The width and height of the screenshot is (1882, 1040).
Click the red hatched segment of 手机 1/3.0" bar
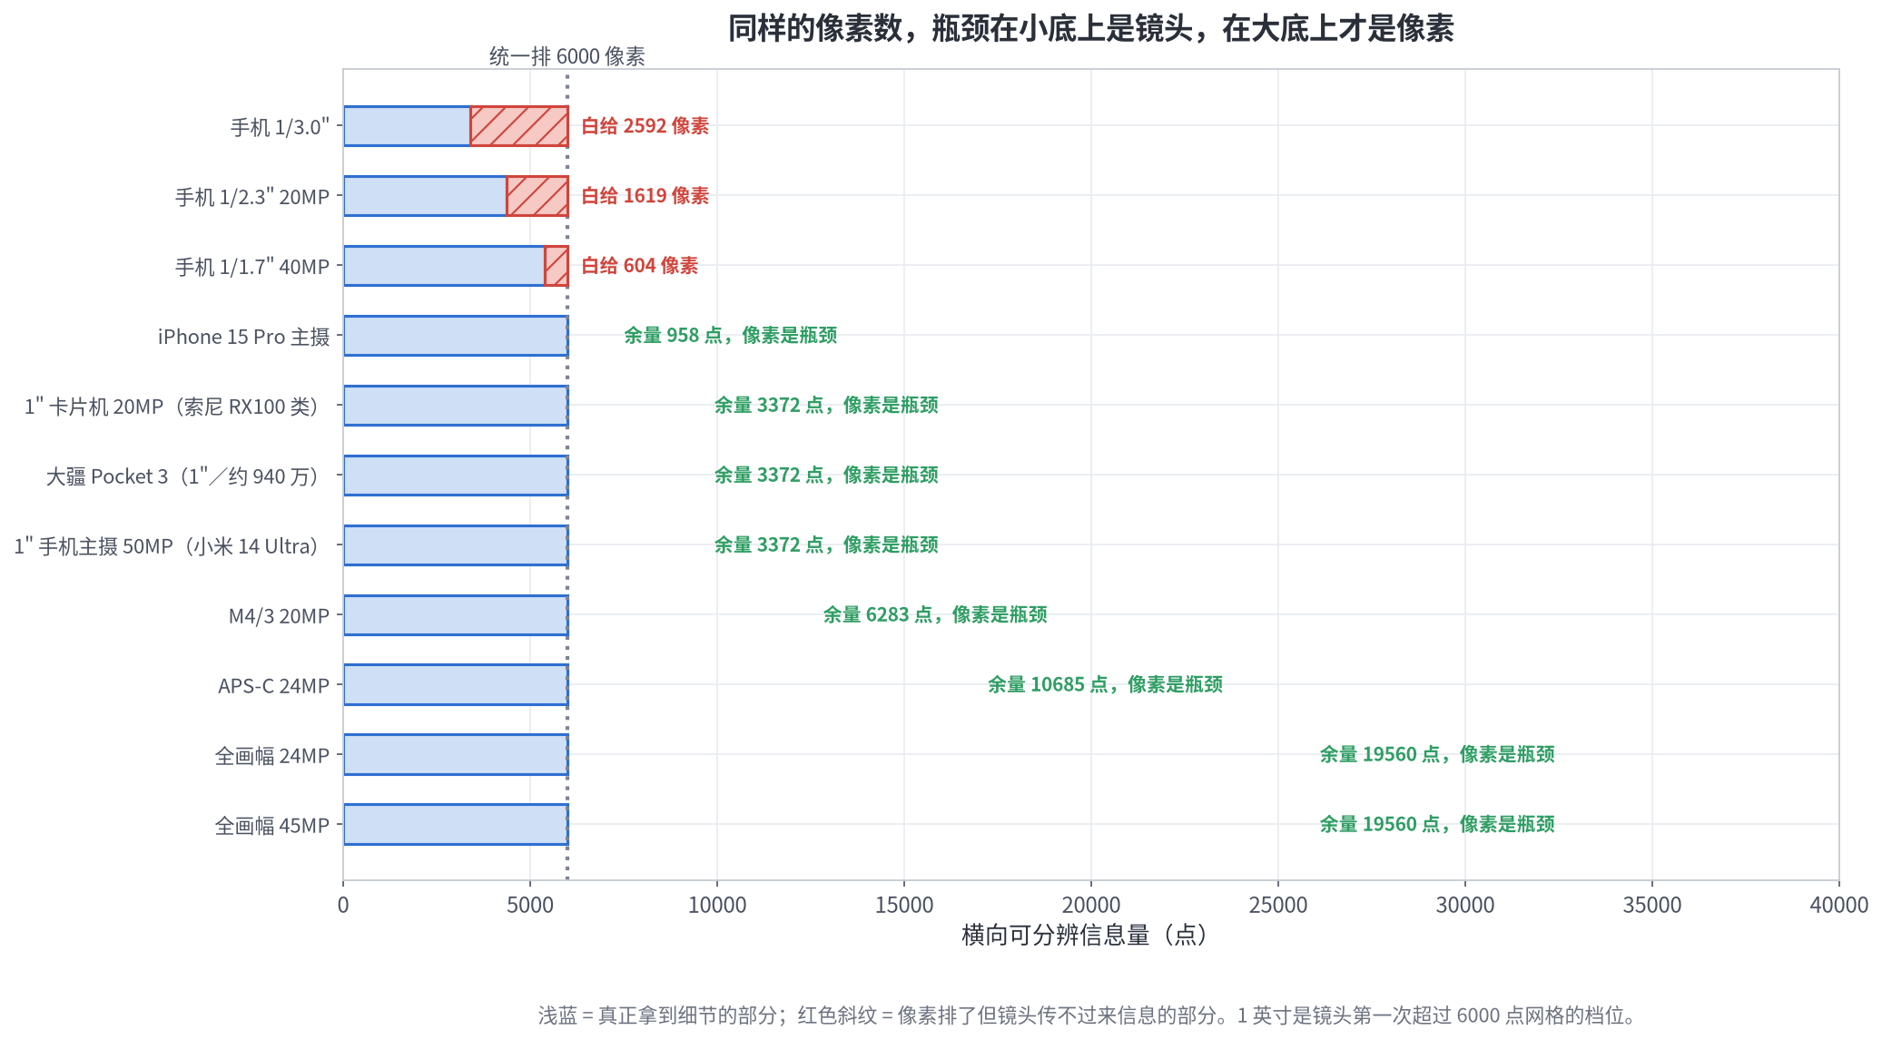(x=519, y=126)
